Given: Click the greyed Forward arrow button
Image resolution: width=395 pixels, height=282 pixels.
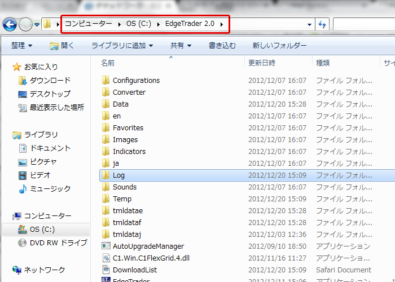Looking at the screenshot, I should [26, 24].
